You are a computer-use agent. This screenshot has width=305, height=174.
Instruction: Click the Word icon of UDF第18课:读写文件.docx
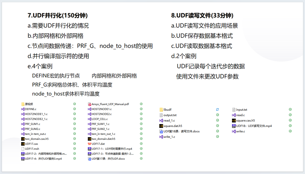161,131
